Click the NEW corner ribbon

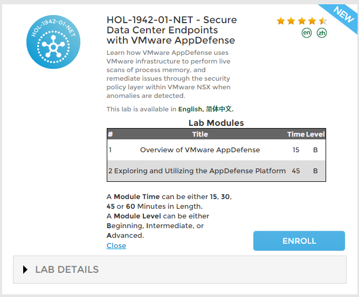pyautogui.click(x=342, y=16)
